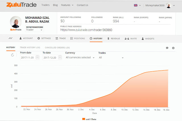182x121 pixels.
Task: Expand the Trades All dropdown
Action: [111, 58]
